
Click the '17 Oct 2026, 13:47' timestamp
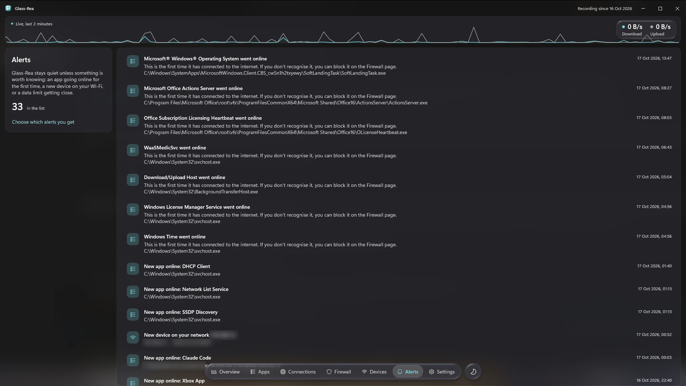654,58
